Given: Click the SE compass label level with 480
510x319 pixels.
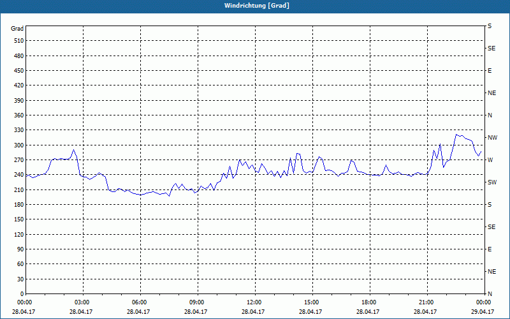Looking at the screenshot, I should (492, 48).
